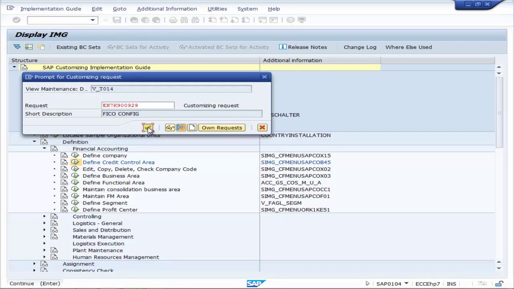Open a new session with the toolbar icon
Viewport: 514px width, 289px height.
[262, 20]
